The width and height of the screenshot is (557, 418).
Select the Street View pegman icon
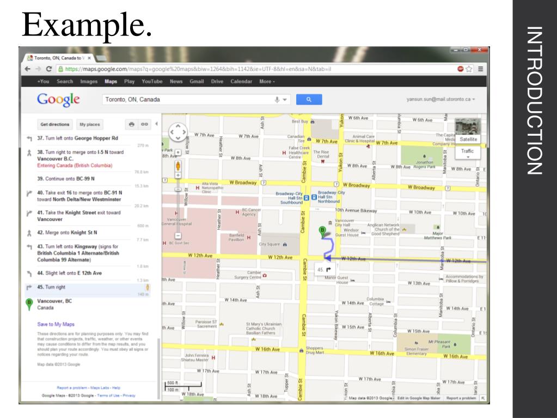pos(178,166)
